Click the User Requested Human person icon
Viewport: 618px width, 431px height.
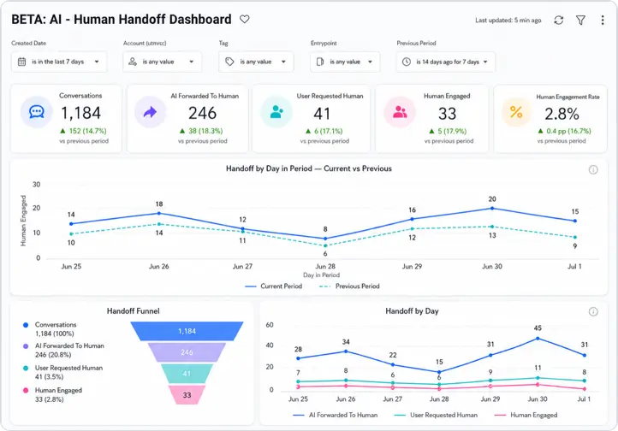tap(276, 112)
